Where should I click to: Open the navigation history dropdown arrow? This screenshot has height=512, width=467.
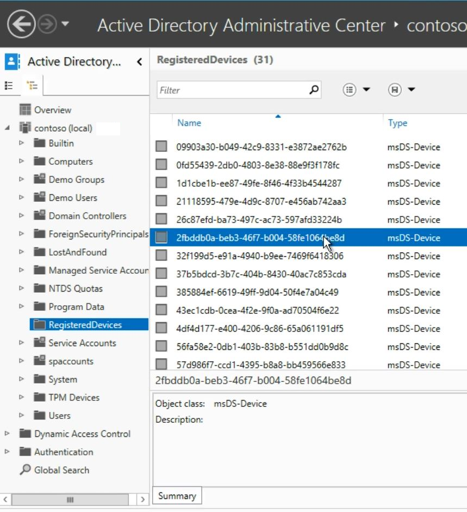point(65,24)
